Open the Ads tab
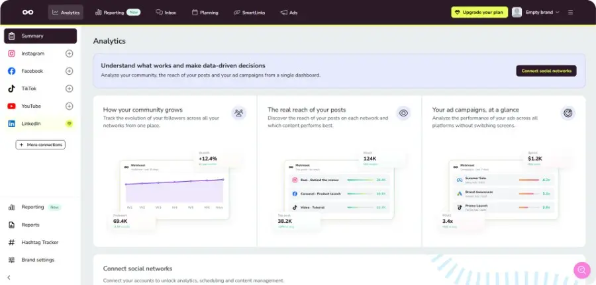 [289, 13]
